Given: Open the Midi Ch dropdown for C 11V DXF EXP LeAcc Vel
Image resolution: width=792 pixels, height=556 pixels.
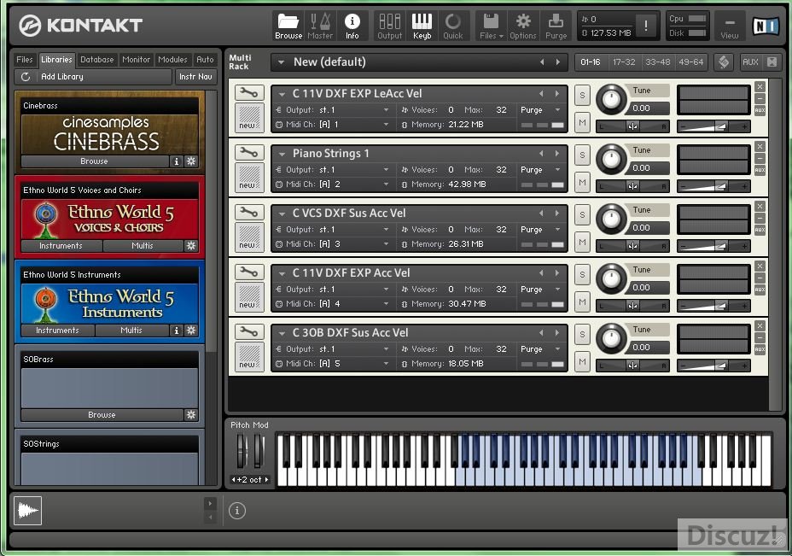Looking at the screenshot, I should pyautogui.click(x=386, y=125).
